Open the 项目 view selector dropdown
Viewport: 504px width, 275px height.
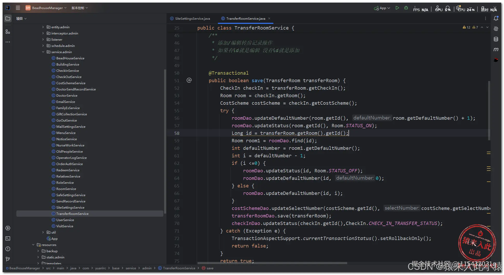click(21, 18)
